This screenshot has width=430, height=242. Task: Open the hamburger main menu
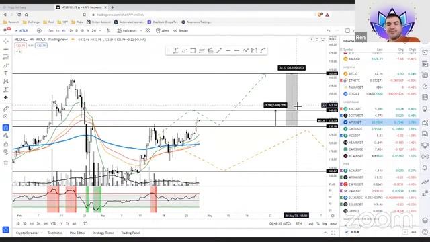6,30
